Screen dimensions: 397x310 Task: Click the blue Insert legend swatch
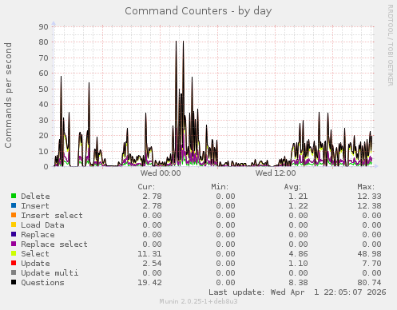point(14,205)
